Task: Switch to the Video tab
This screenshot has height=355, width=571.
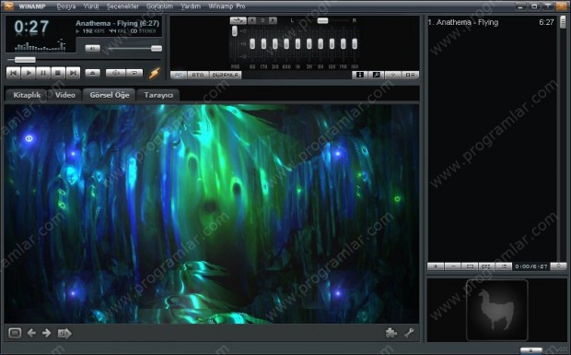Action: tap(64, 95)
